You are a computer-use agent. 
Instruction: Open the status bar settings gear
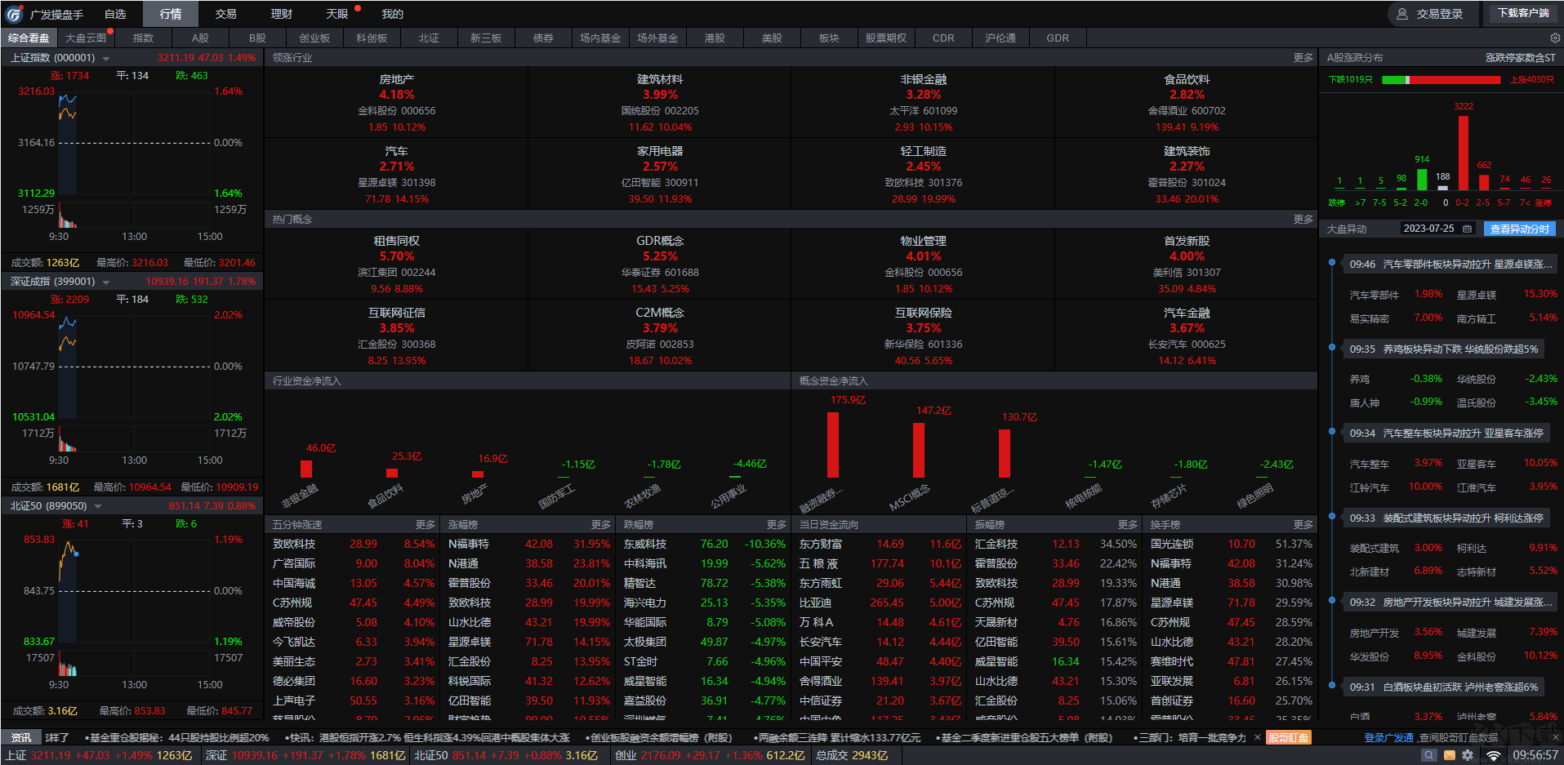(x=1468, y=756)
